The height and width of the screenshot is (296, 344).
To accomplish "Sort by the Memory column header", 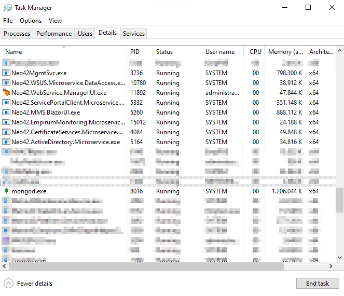I will [x=285, y=52].
